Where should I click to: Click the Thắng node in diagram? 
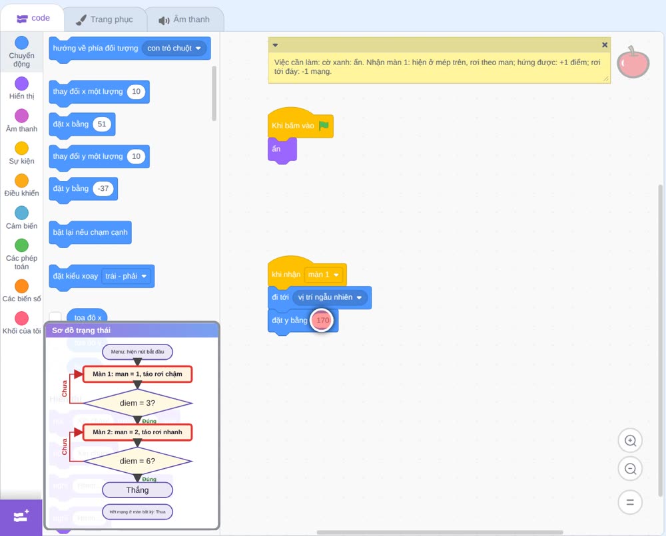[x=138, y=490]
